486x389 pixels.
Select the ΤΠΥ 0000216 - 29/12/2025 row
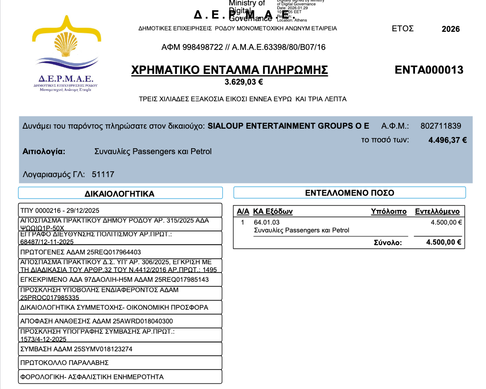[x=120, y=209]
